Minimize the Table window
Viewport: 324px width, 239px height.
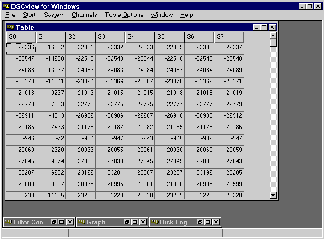(x=256, y=27)
